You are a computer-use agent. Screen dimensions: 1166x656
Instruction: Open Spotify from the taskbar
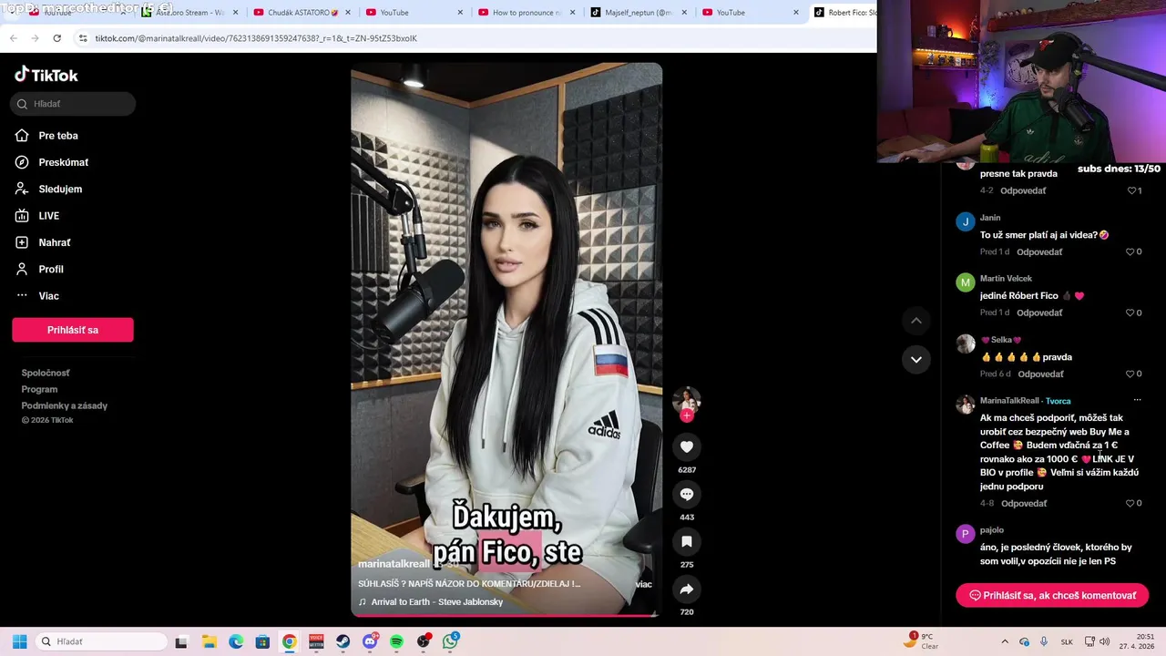(x=396, y=641)
